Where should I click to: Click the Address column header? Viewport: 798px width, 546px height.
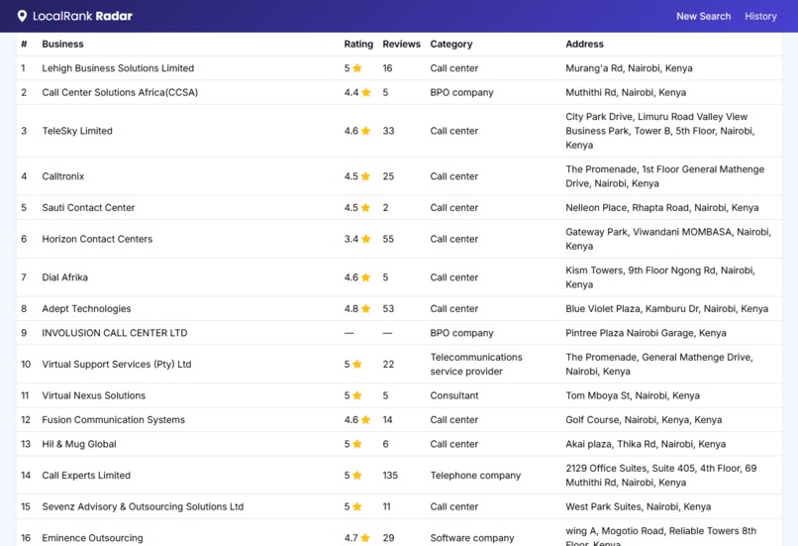[584, 44]
